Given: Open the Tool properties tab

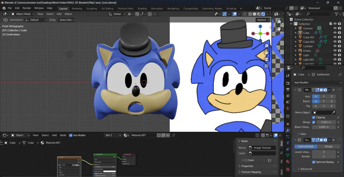Looking at the screenshot, I should [x=288, y=76].
